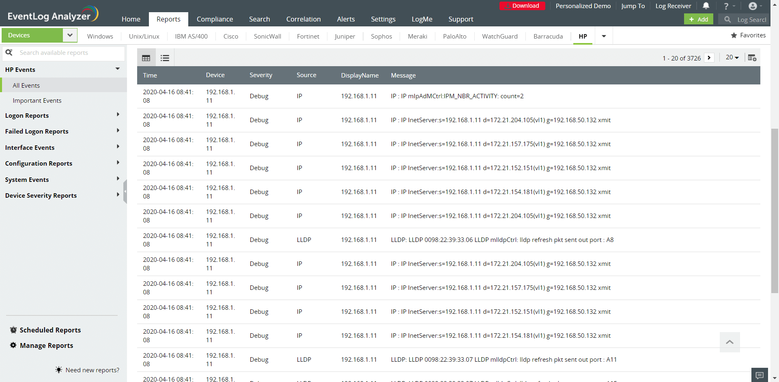Sort by the Time column header

pyautogui.click(x=150, y=75)
